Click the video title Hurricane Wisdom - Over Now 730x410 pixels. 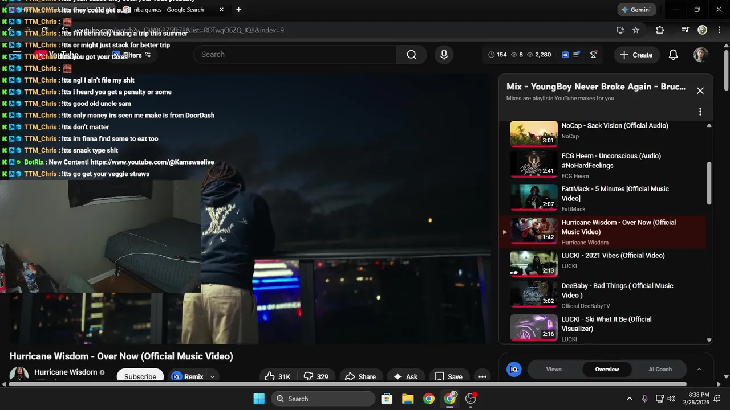point(121,356)
